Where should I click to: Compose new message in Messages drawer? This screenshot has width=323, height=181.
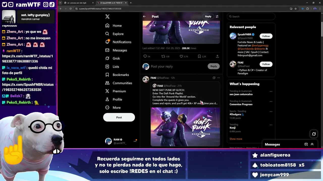point(306,144)
